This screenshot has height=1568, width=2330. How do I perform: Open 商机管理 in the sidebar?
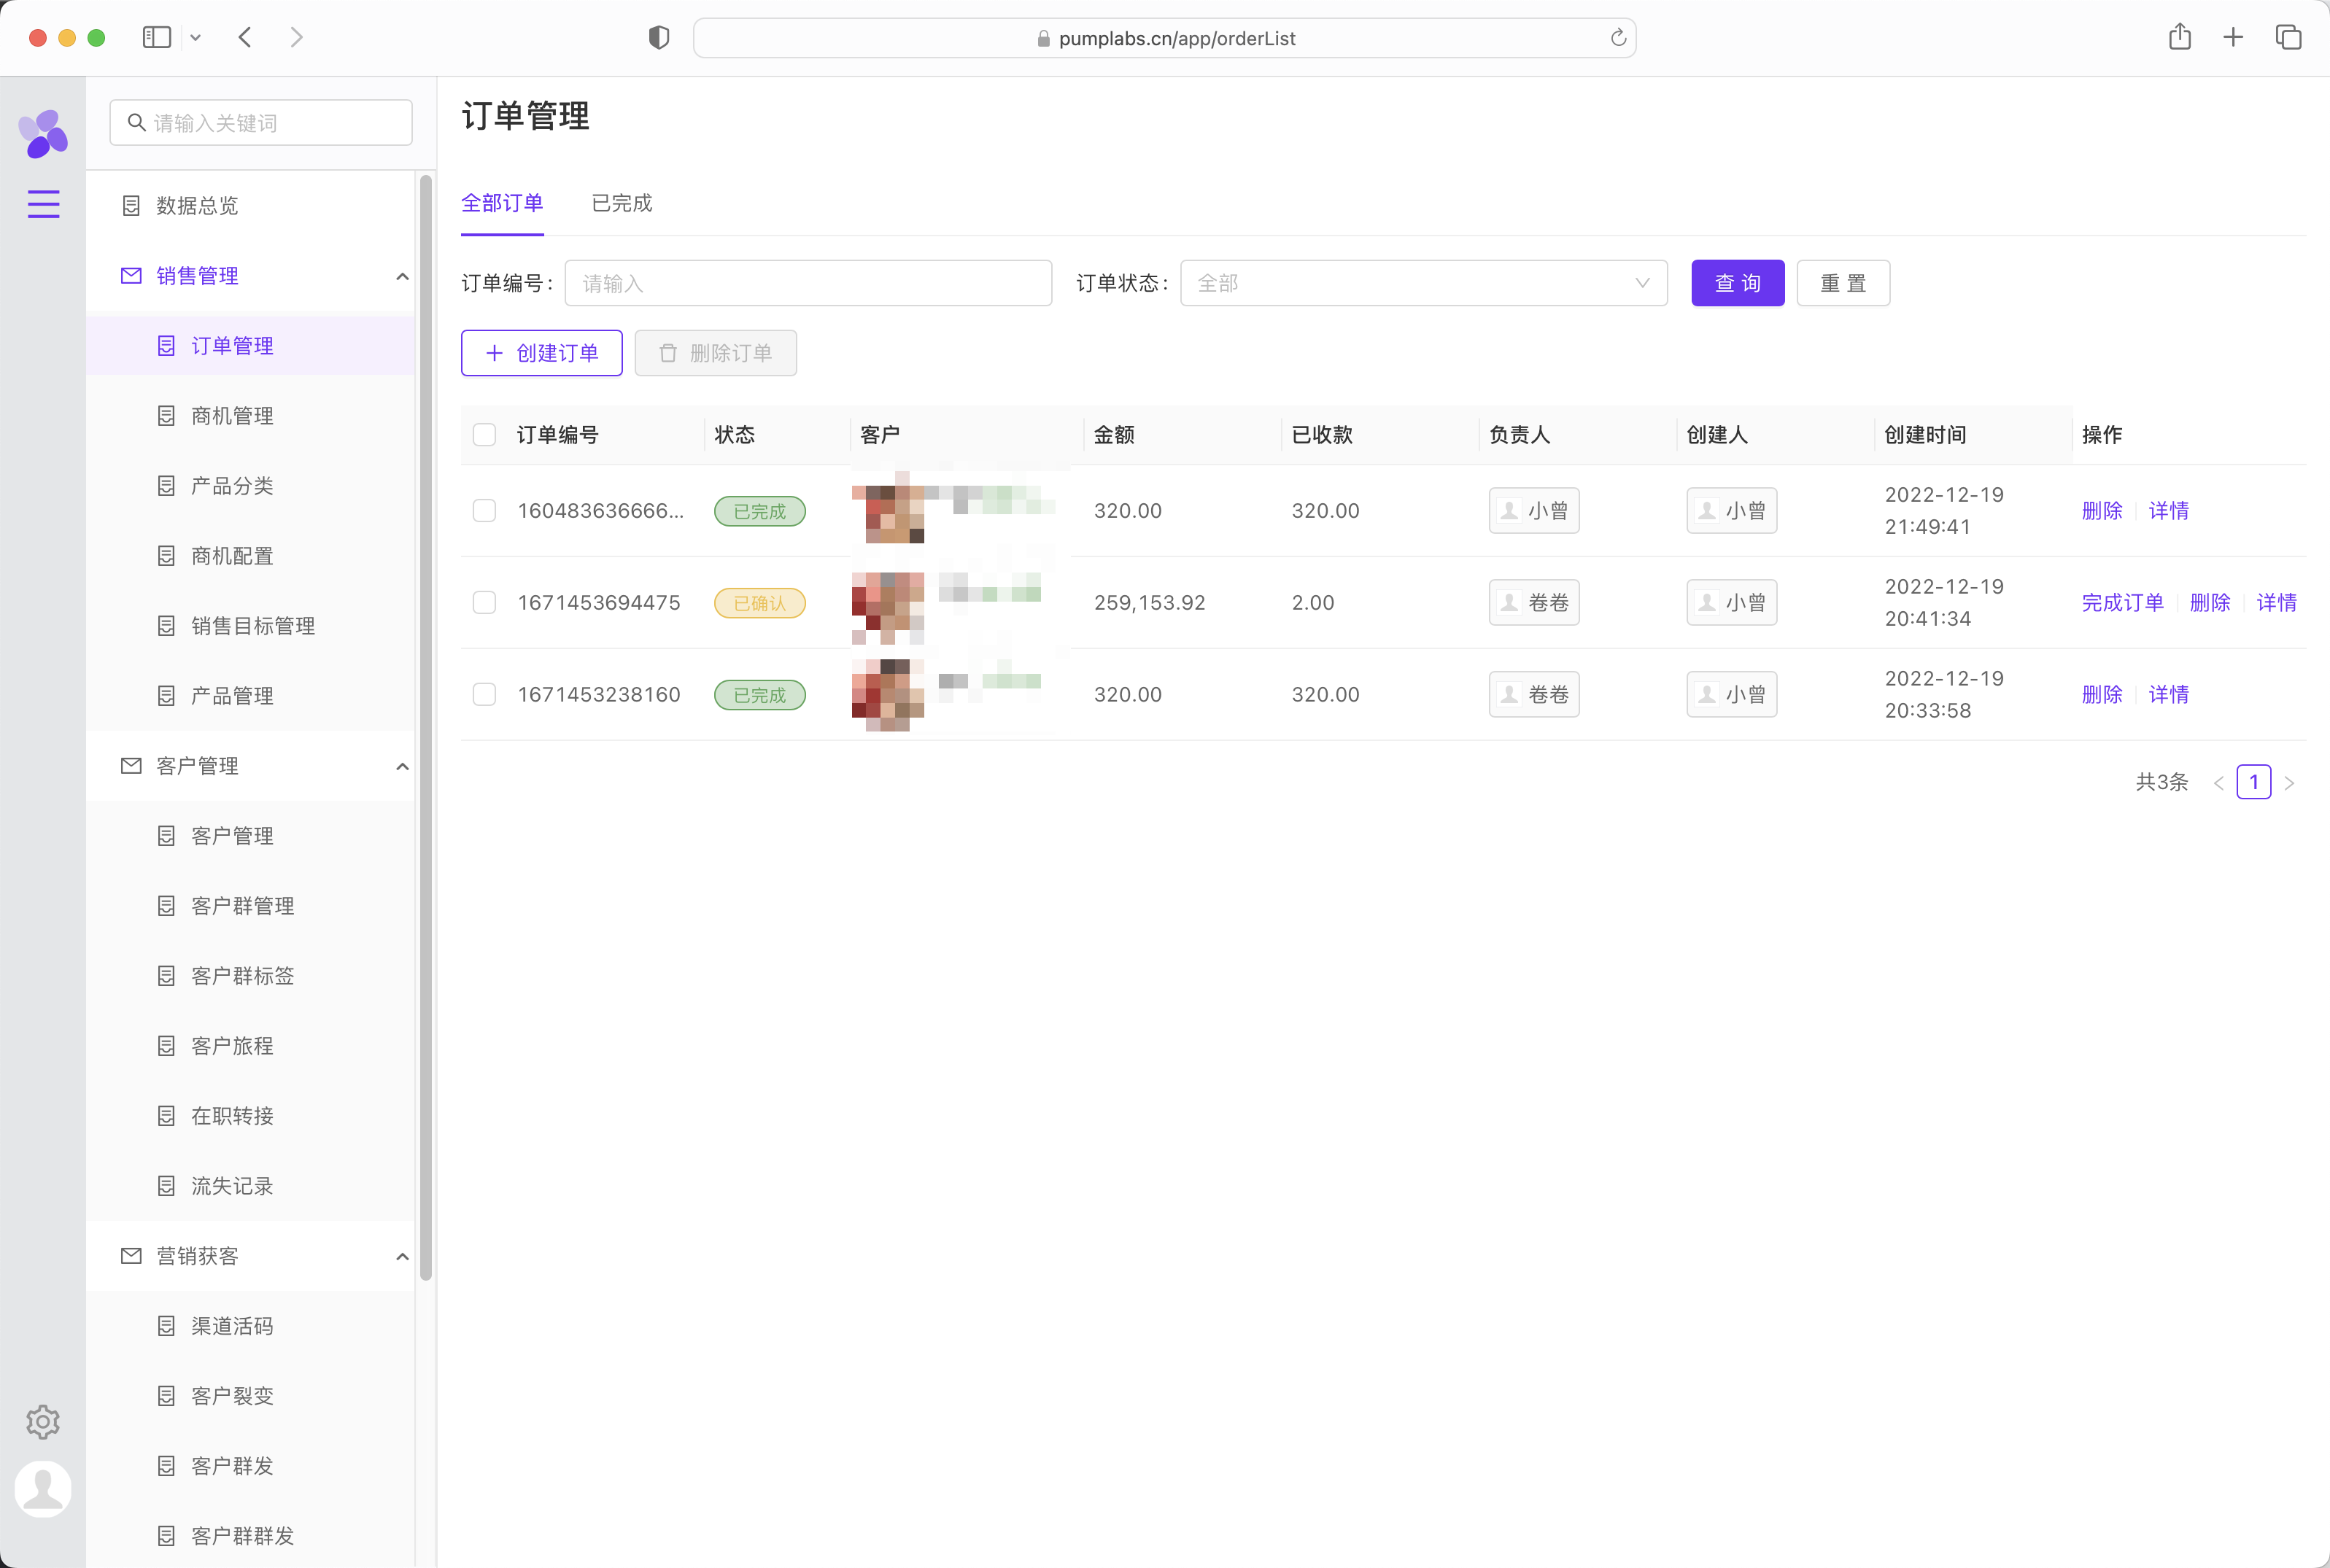232,416
